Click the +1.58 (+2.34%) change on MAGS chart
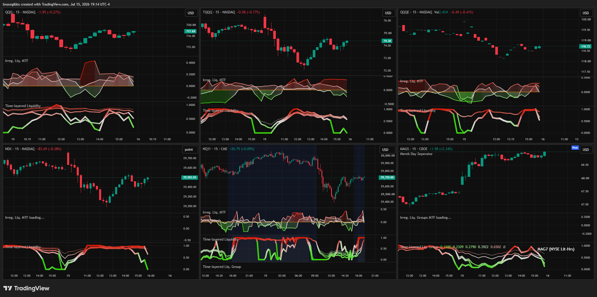 point(441,149)
